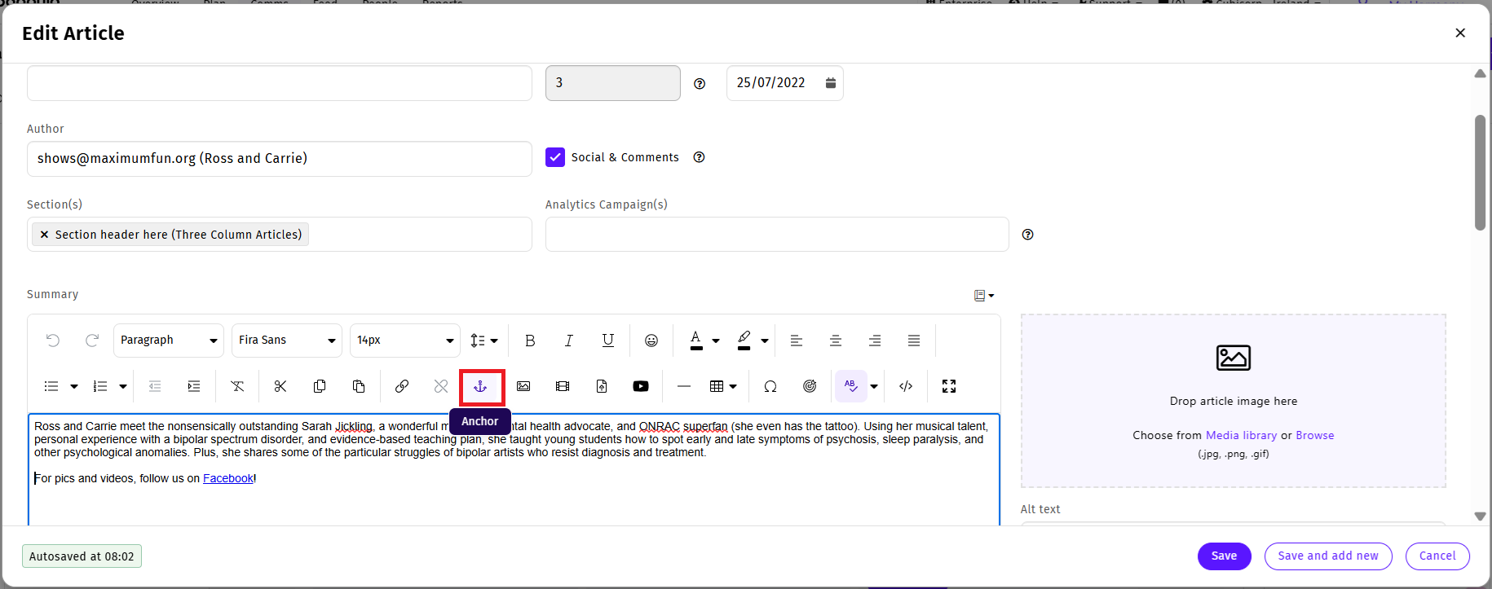The image size is (1492, 589).
Task: Insert a YouTube video via toolbar
Action: point(641,387)
